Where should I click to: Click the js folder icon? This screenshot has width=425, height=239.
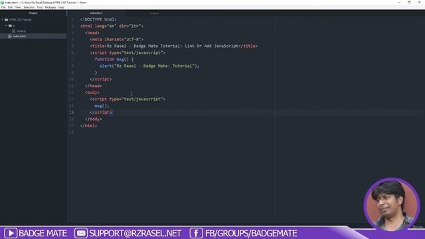click(11, 25)
